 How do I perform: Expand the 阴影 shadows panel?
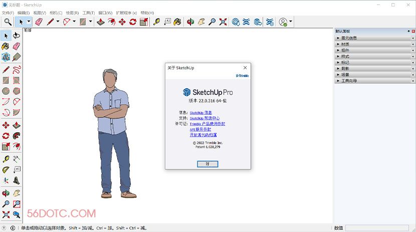[346, 69]
